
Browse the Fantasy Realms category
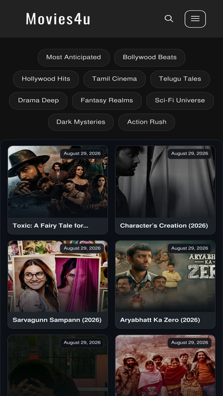(106, 100)
